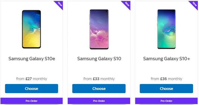
Task: Click the pink Samsung Galaxy S10 phone image
Action: tap(99, 29)
